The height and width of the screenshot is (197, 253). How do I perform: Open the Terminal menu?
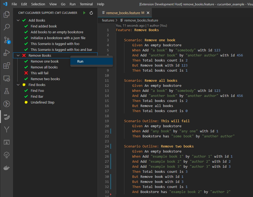point(86,4)
